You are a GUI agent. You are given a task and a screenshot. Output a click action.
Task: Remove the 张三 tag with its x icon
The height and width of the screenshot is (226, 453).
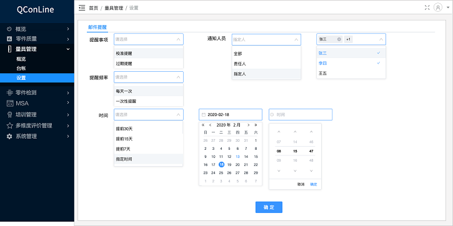pos(339,39)
